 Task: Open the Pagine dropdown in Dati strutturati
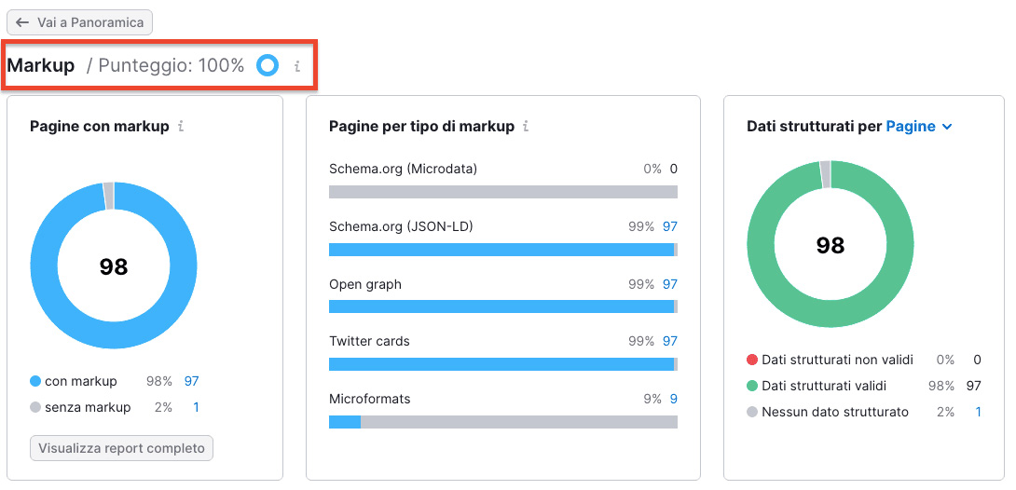919,126
